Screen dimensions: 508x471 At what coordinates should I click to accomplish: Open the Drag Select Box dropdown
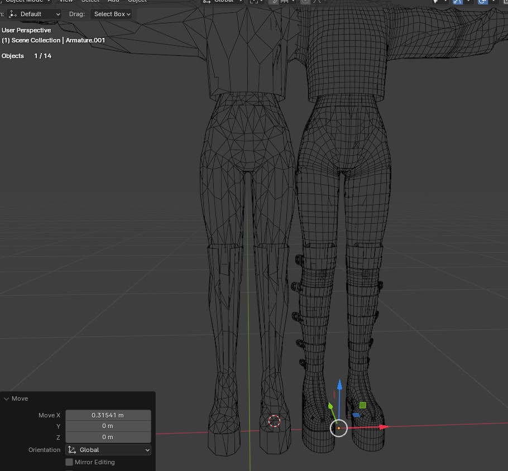click(x=111, y=14)
